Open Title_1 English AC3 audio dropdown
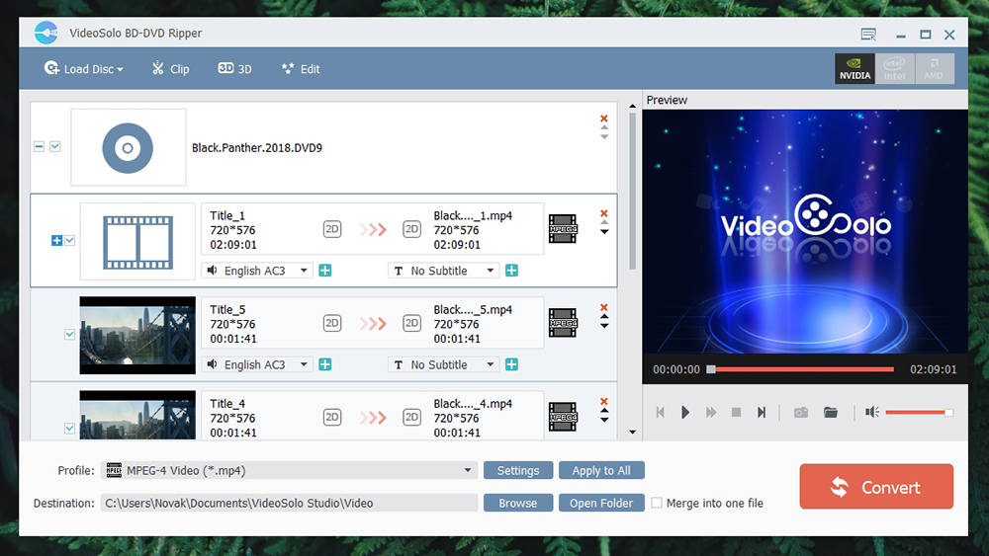 [x=257, y=271]
